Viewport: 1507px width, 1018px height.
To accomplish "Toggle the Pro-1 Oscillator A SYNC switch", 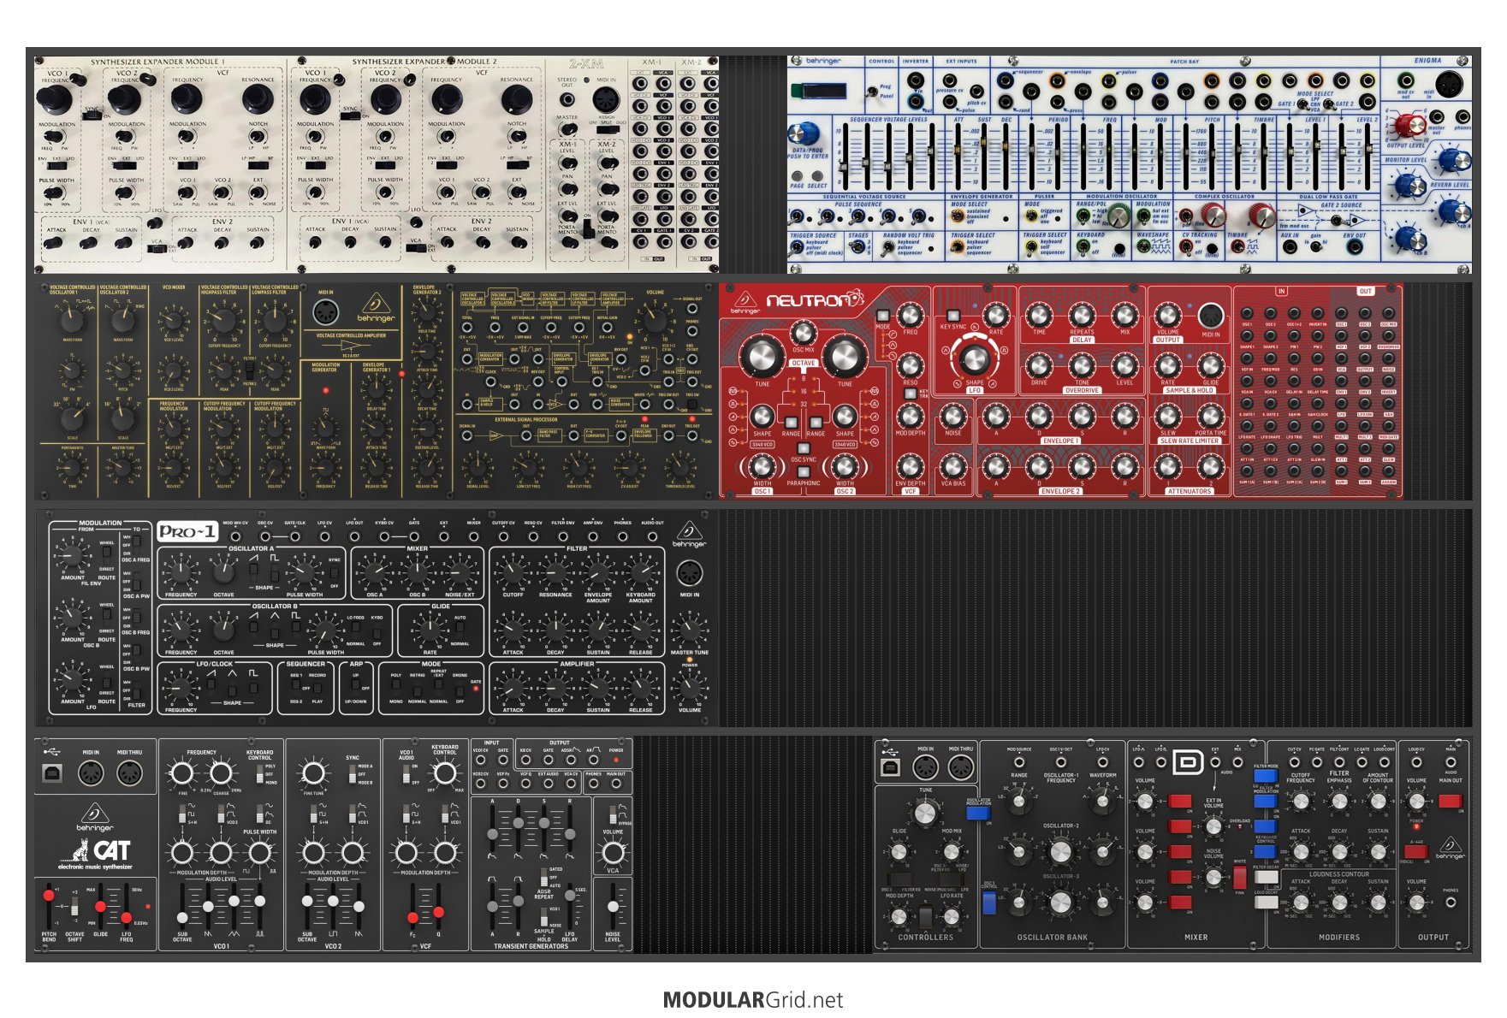I will (334, 572).
